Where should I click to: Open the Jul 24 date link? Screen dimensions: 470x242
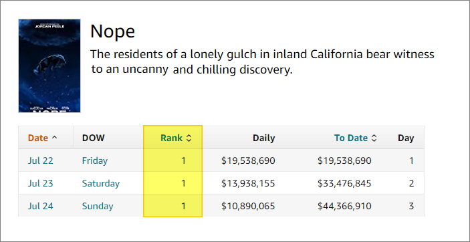[41, 207]
